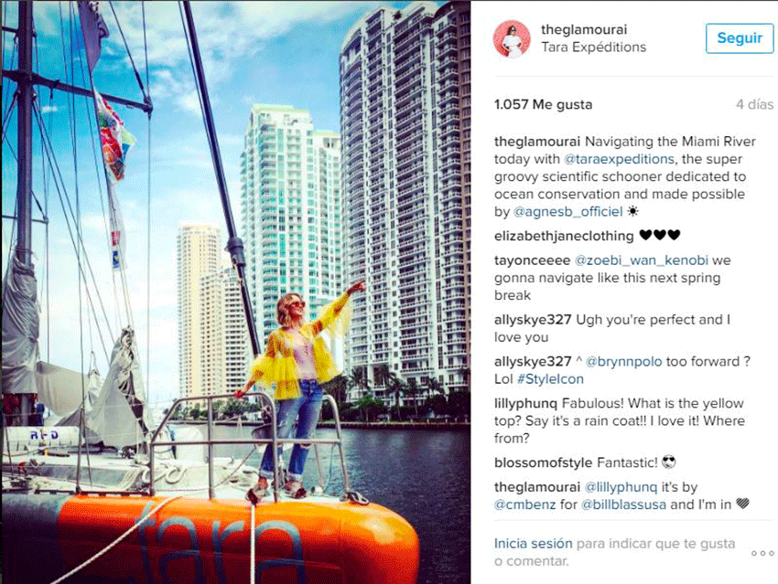The height and width of the screenshot is (584, 778).
Task: Open the 4 días timestamp
Action: (x=754, y=104)
